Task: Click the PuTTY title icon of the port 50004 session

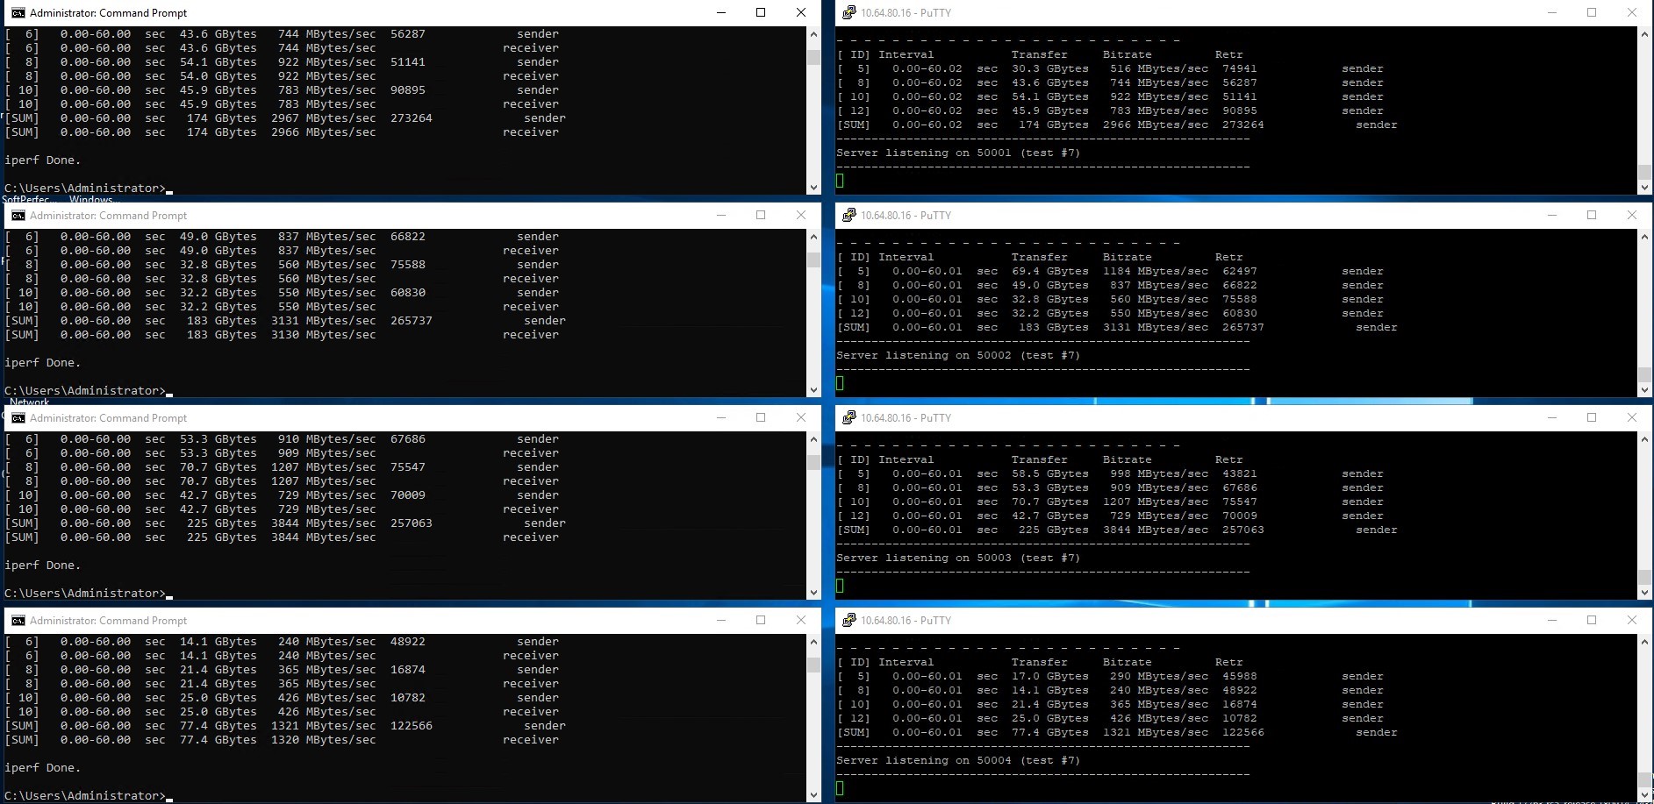Action: [x=848, y=621]
